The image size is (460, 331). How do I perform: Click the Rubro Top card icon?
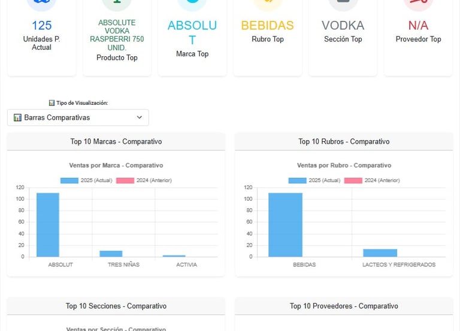click(267, 2)
